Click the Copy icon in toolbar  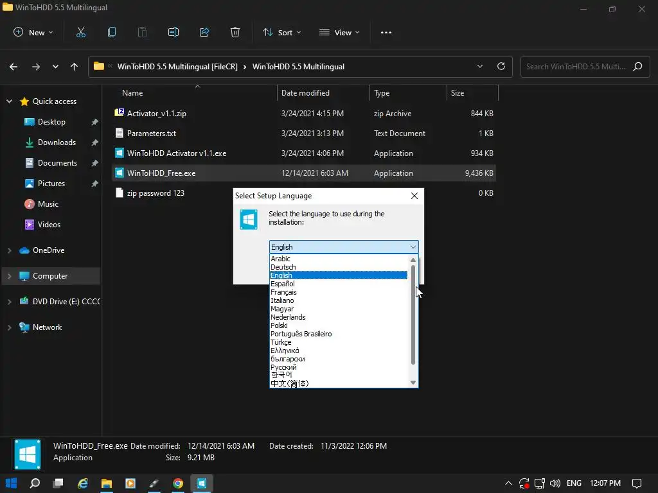pos(112,32)
